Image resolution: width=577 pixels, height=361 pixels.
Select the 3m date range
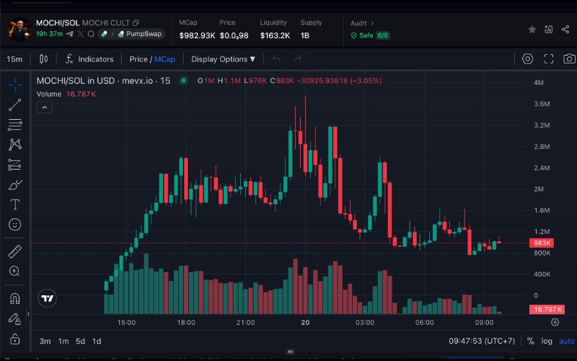(45, 341)
